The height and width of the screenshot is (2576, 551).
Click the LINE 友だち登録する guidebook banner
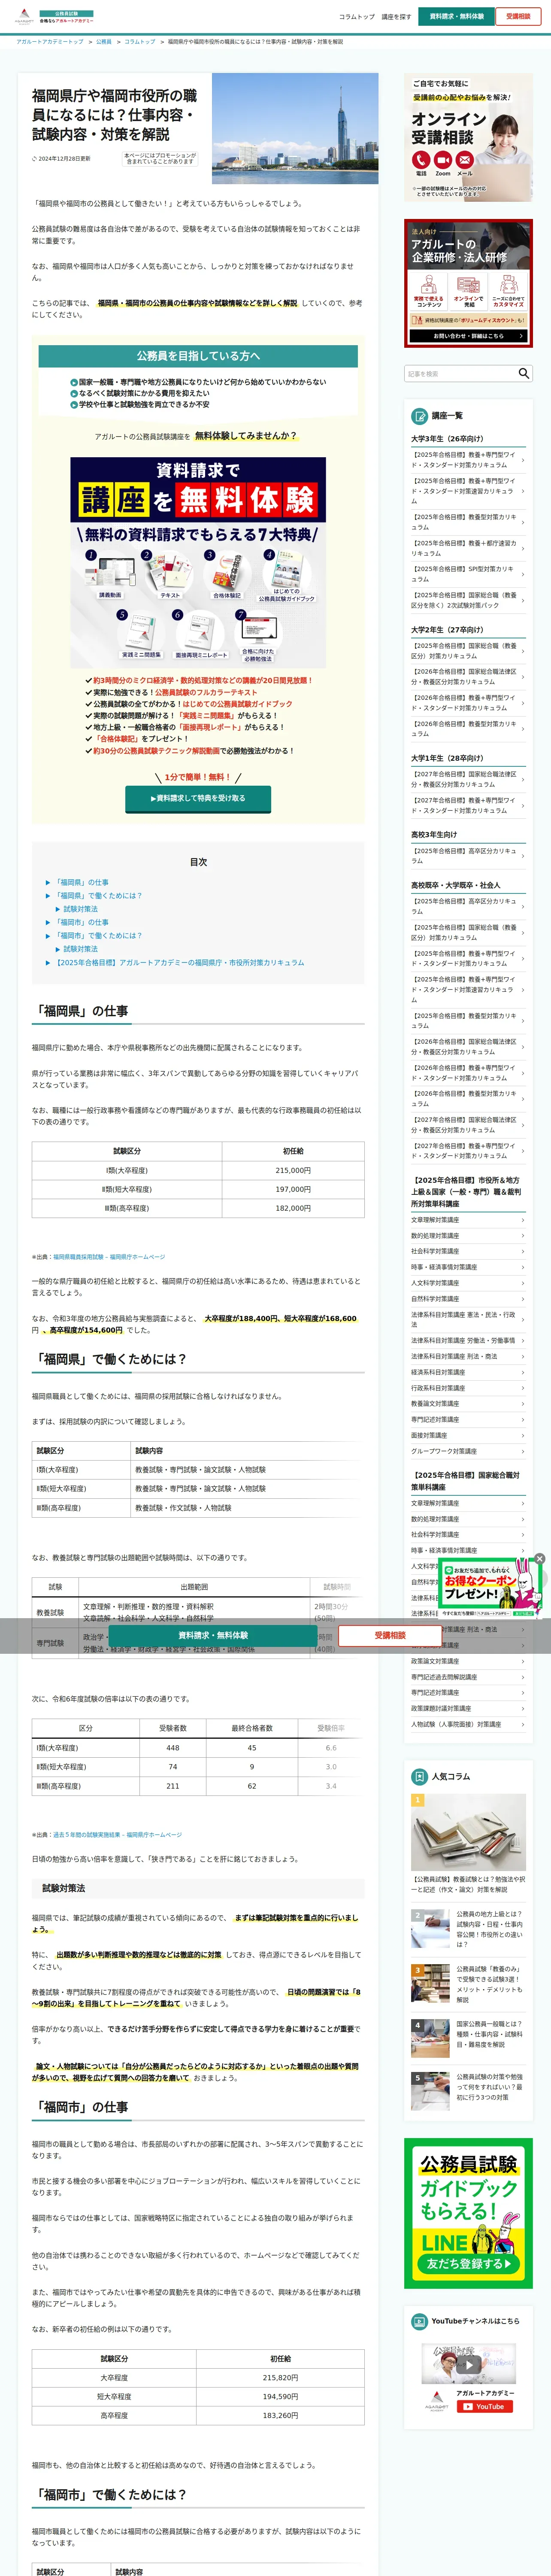click(468, 2213)
